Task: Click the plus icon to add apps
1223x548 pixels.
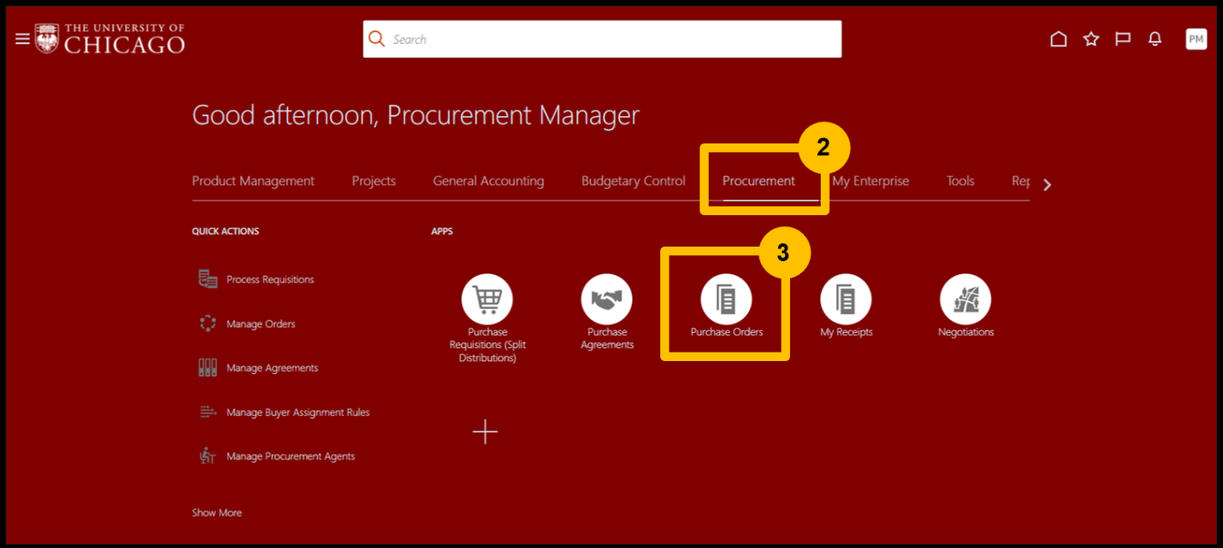Action: tap(485, 432)
